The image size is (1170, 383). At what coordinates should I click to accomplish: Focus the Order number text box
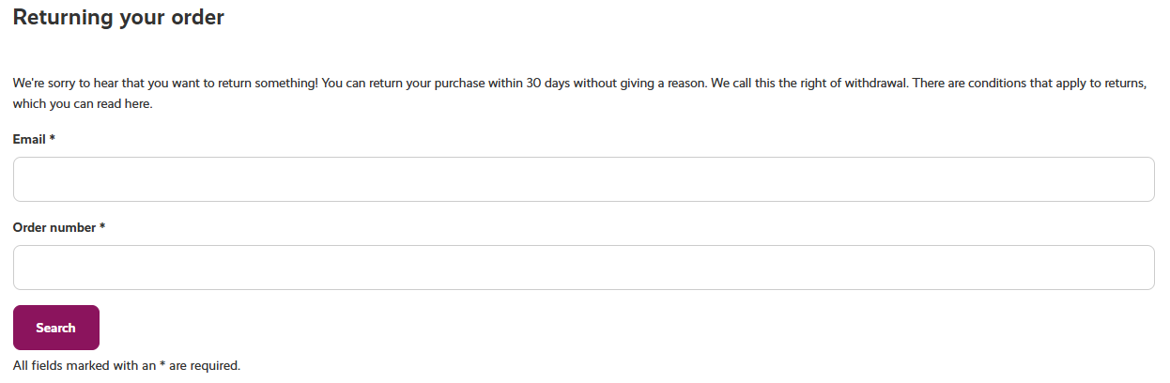coord(583,268)
